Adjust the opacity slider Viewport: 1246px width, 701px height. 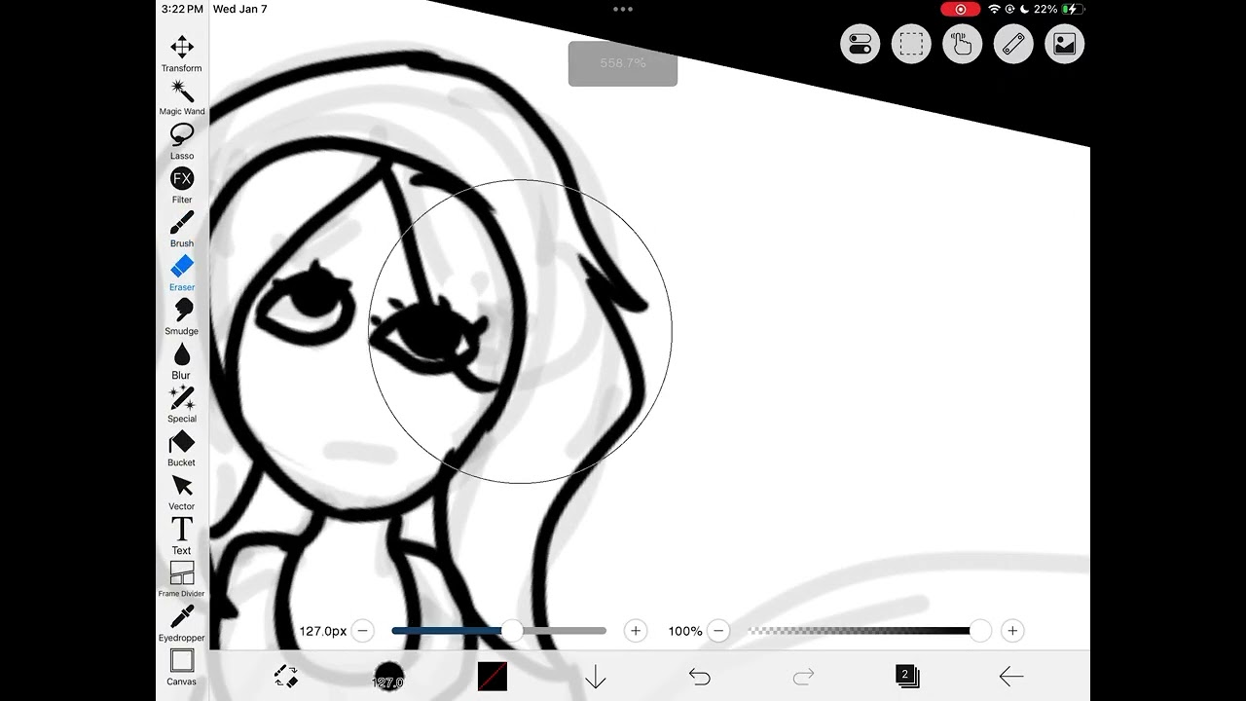point(869,631)
